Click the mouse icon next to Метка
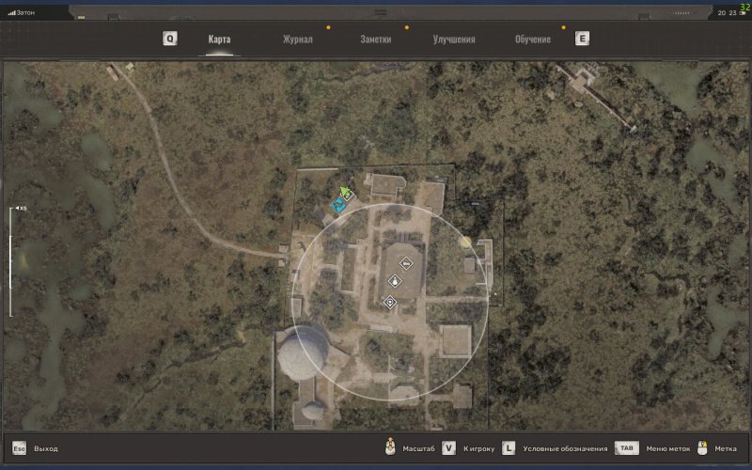Image resolution: width=752 pixels, height=470 pixels. [x=701, y=447]
